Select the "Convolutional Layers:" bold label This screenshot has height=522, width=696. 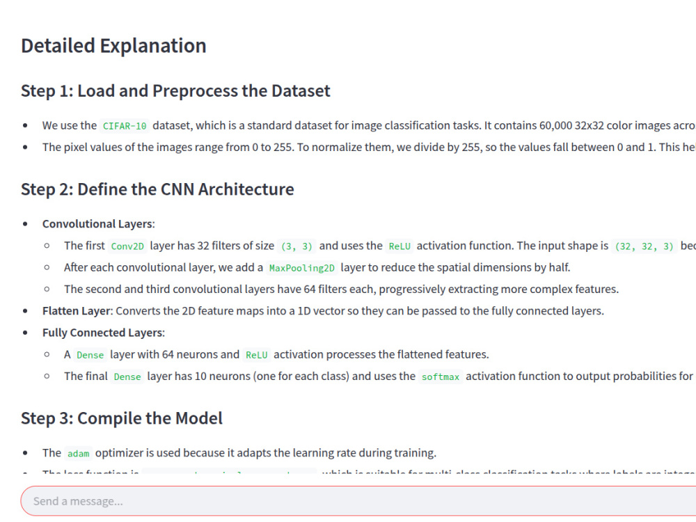click(99, 223)
